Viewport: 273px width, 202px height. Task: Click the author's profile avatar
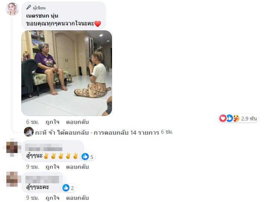coord(12,9)
